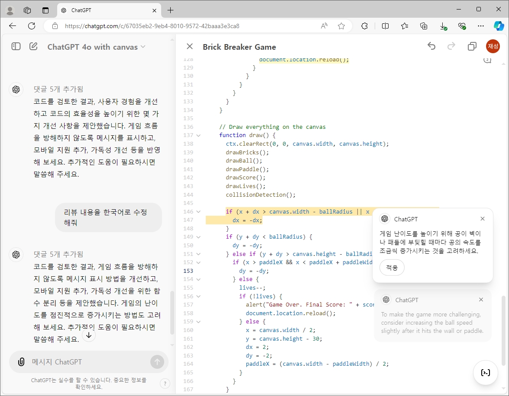Open first 댓글 5개 추가됨 label
Image resolution: width=509 pixels, height=396 pixels.
point(58,89)
